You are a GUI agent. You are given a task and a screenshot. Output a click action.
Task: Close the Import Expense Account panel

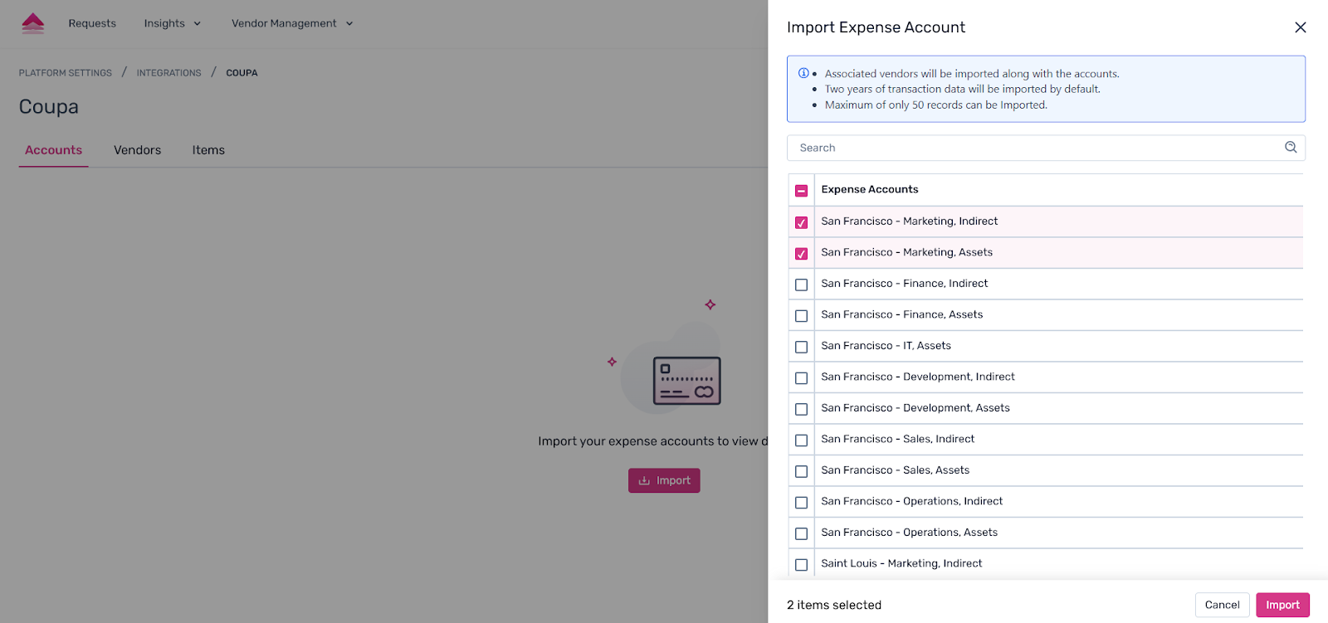pos(1300,27)
